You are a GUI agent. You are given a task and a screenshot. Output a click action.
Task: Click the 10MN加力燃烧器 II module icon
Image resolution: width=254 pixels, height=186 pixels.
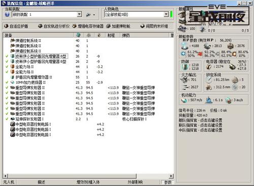click(x=12, y=83)
